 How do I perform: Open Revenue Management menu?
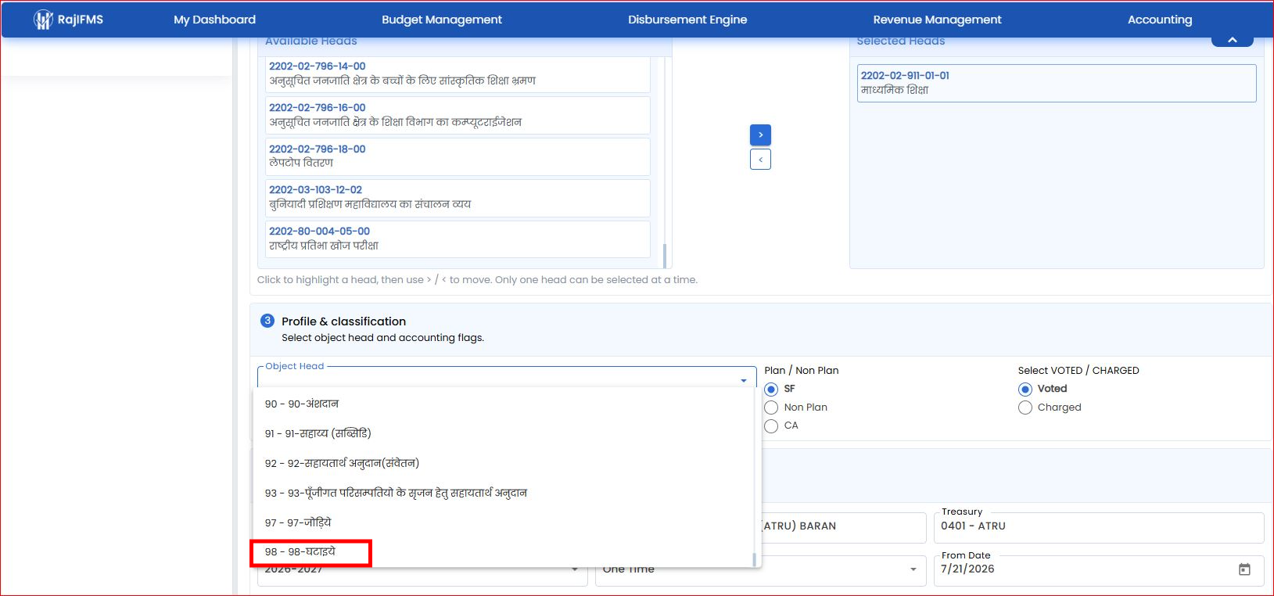tap(937, 20)
